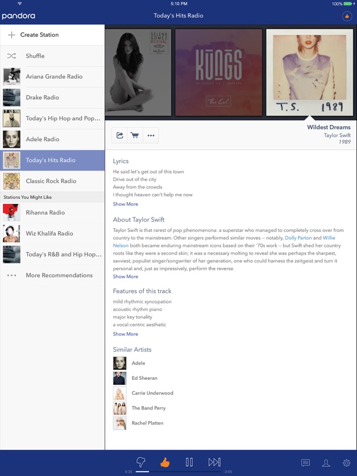Expand lyrics with Show More
357x476 pixels.
(125, 204)
